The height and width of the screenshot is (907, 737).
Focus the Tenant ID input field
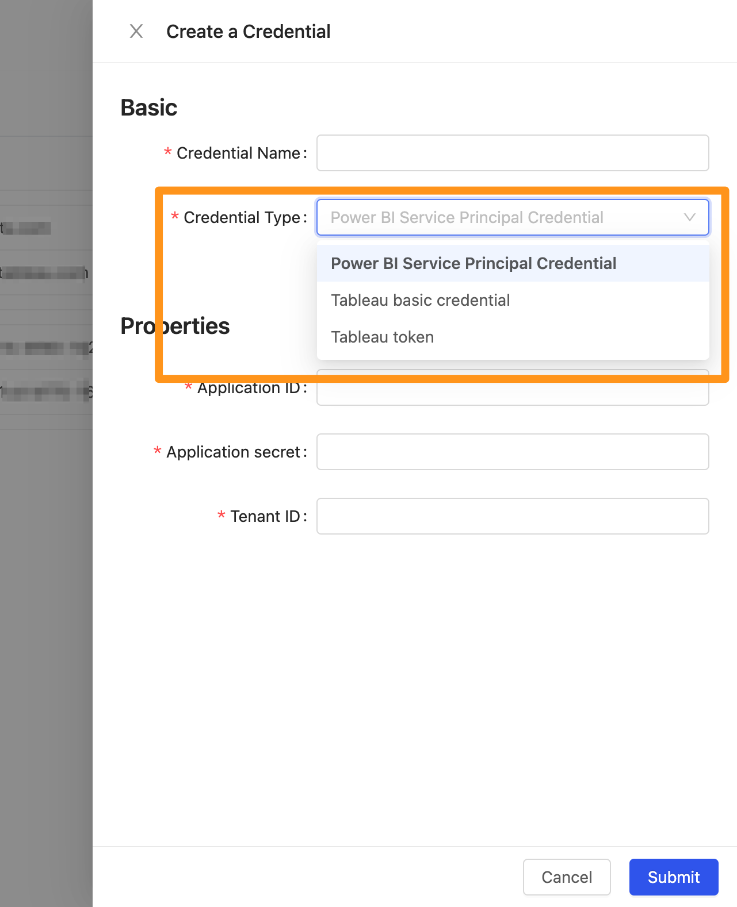(513, 516)
